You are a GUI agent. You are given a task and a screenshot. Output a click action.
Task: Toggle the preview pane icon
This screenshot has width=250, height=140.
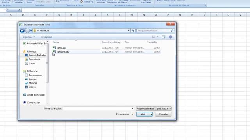(x=164, y=37)
